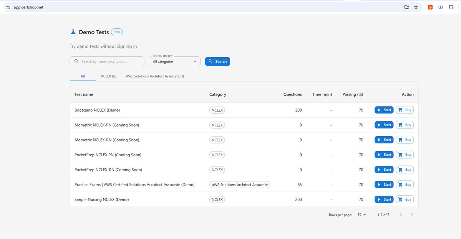Image resolution: width=461 pixels, height=239 pixels.
Task: Click the 65 questions value in AWS row
Action: (300, 185)
